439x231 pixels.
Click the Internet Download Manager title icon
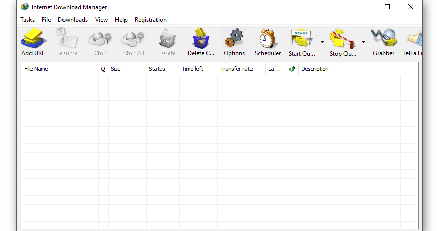24,7
